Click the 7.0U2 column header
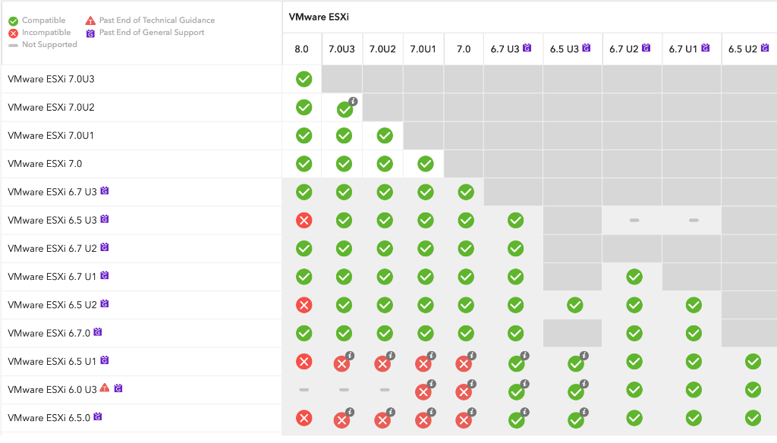777x443 pixels. 382,49
